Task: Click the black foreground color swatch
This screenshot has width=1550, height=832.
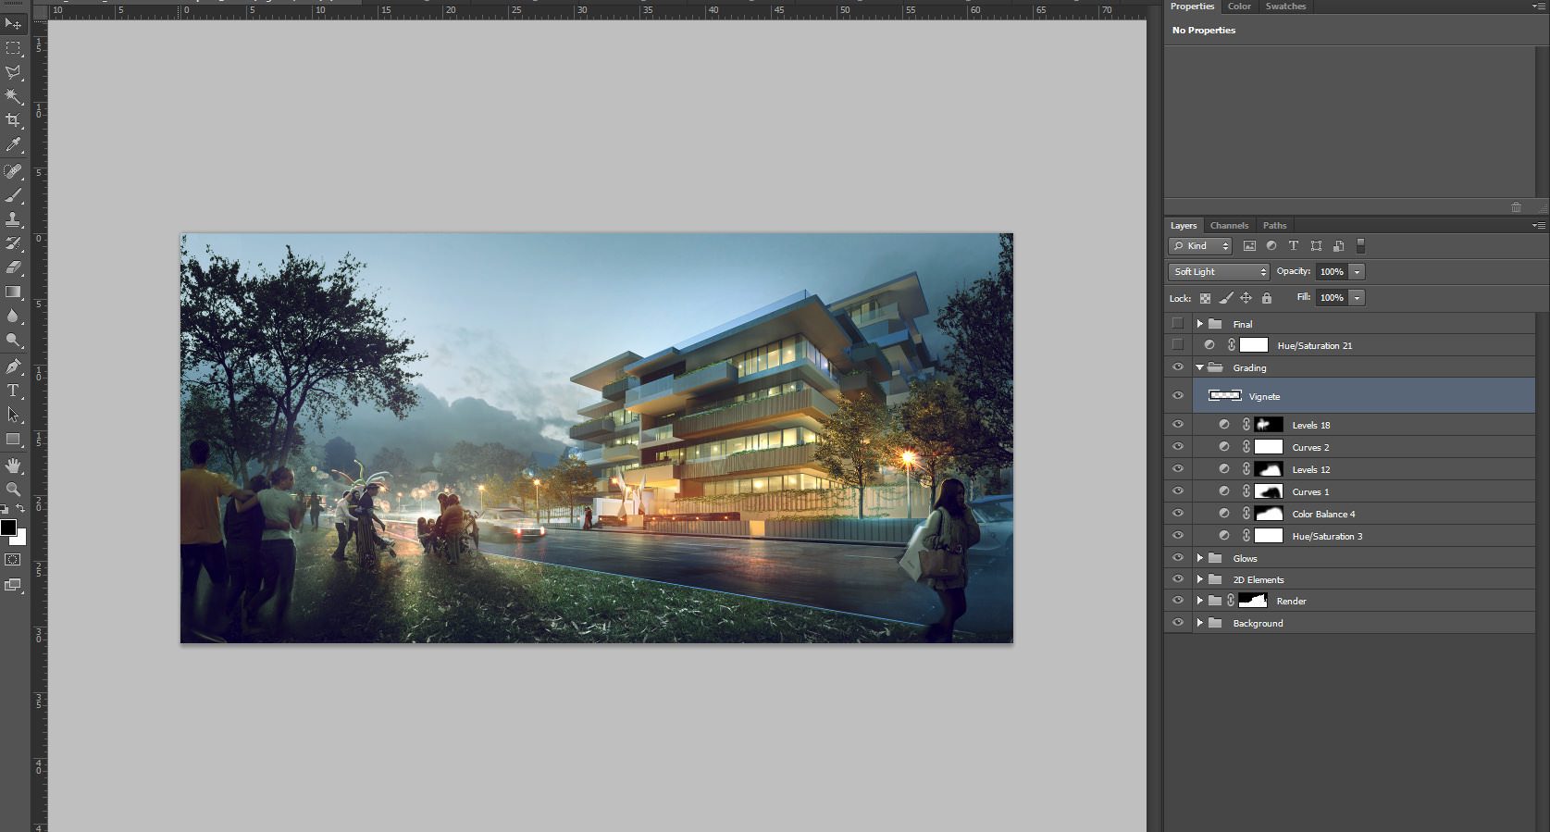Action: 8,528
